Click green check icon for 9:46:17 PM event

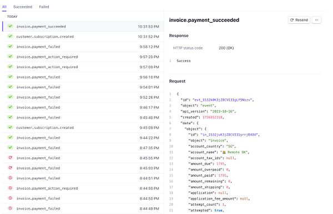(x=10, y=107)
